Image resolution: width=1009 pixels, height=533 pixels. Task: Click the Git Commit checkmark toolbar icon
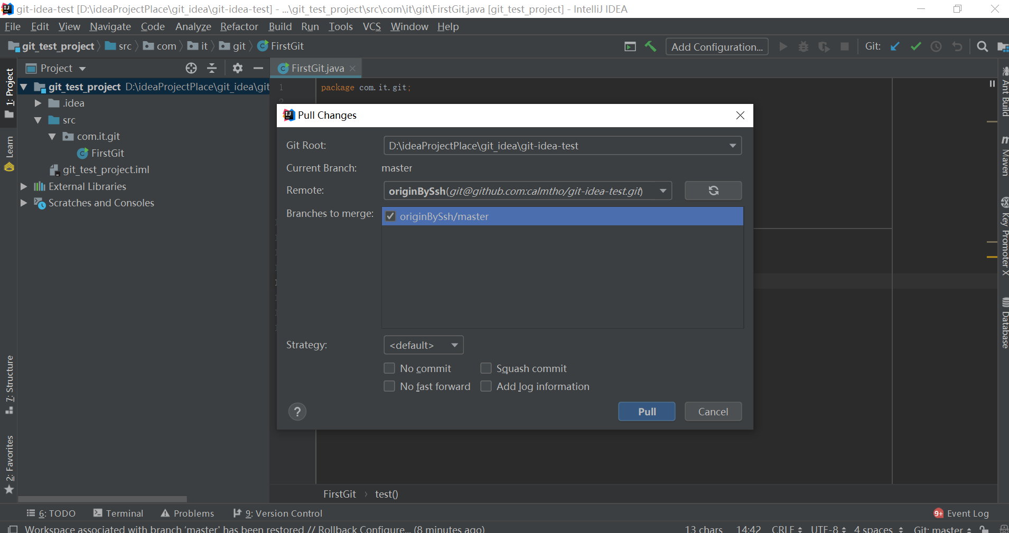916,46
